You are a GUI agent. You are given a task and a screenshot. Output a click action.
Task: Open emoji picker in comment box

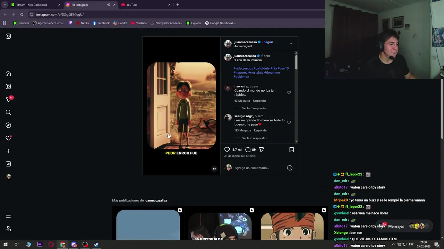pos(290,168)
